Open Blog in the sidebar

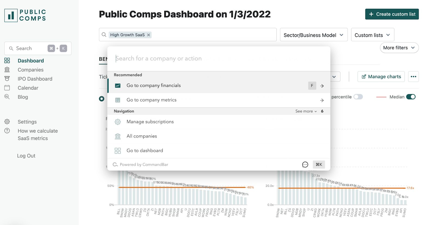pos(23,97)
